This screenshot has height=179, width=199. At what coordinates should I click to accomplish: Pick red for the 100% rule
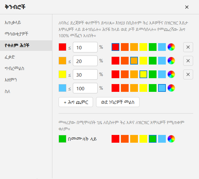pos(116,88)
